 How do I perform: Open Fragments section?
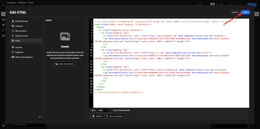[26, 52]
